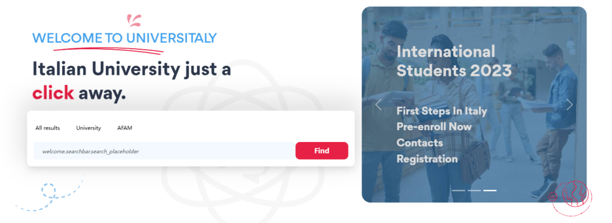Open the First Steps In Italy link
The height and width of the screenshot is (223, 612).
pos(442,111)
